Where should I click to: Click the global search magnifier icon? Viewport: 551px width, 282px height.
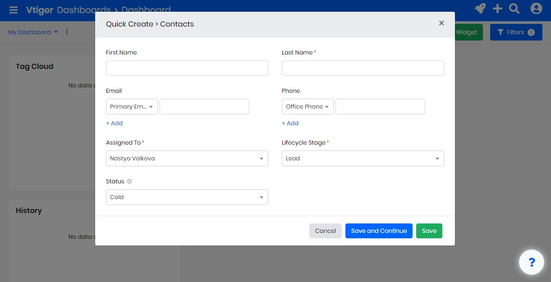pyautogui.click(x=514, y=9)
